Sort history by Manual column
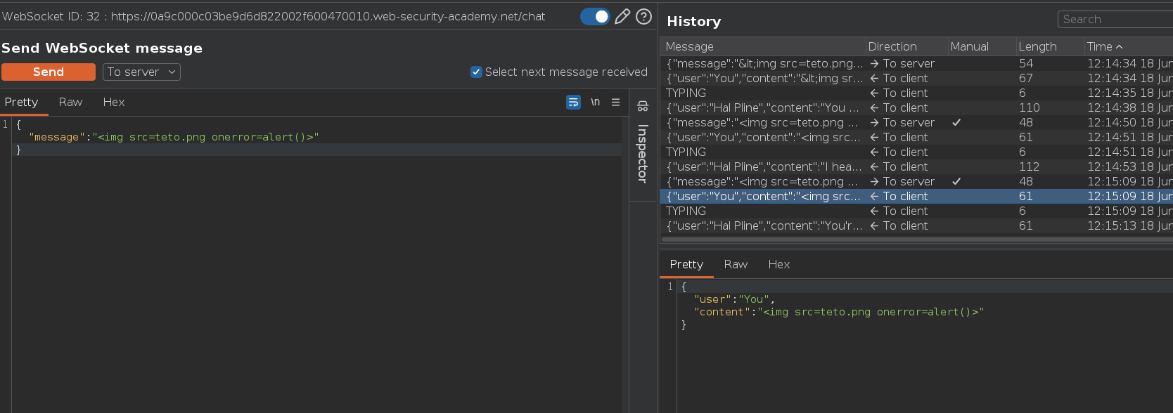Screen dimensions: 1173x413 tap(981, 46)
